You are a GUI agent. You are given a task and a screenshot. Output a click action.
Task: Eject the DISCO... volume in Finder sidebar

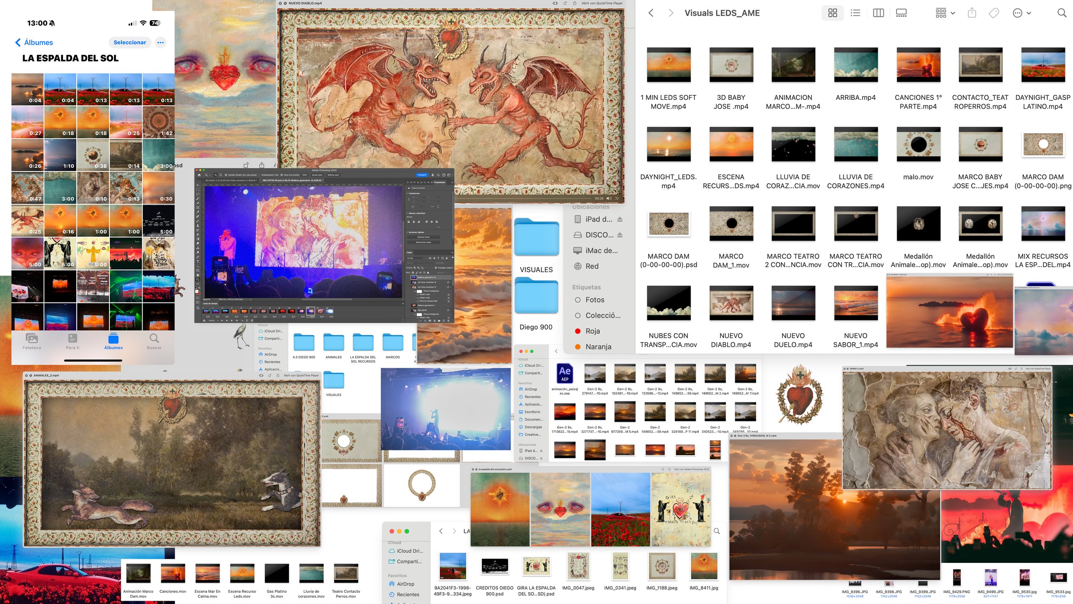620,235
